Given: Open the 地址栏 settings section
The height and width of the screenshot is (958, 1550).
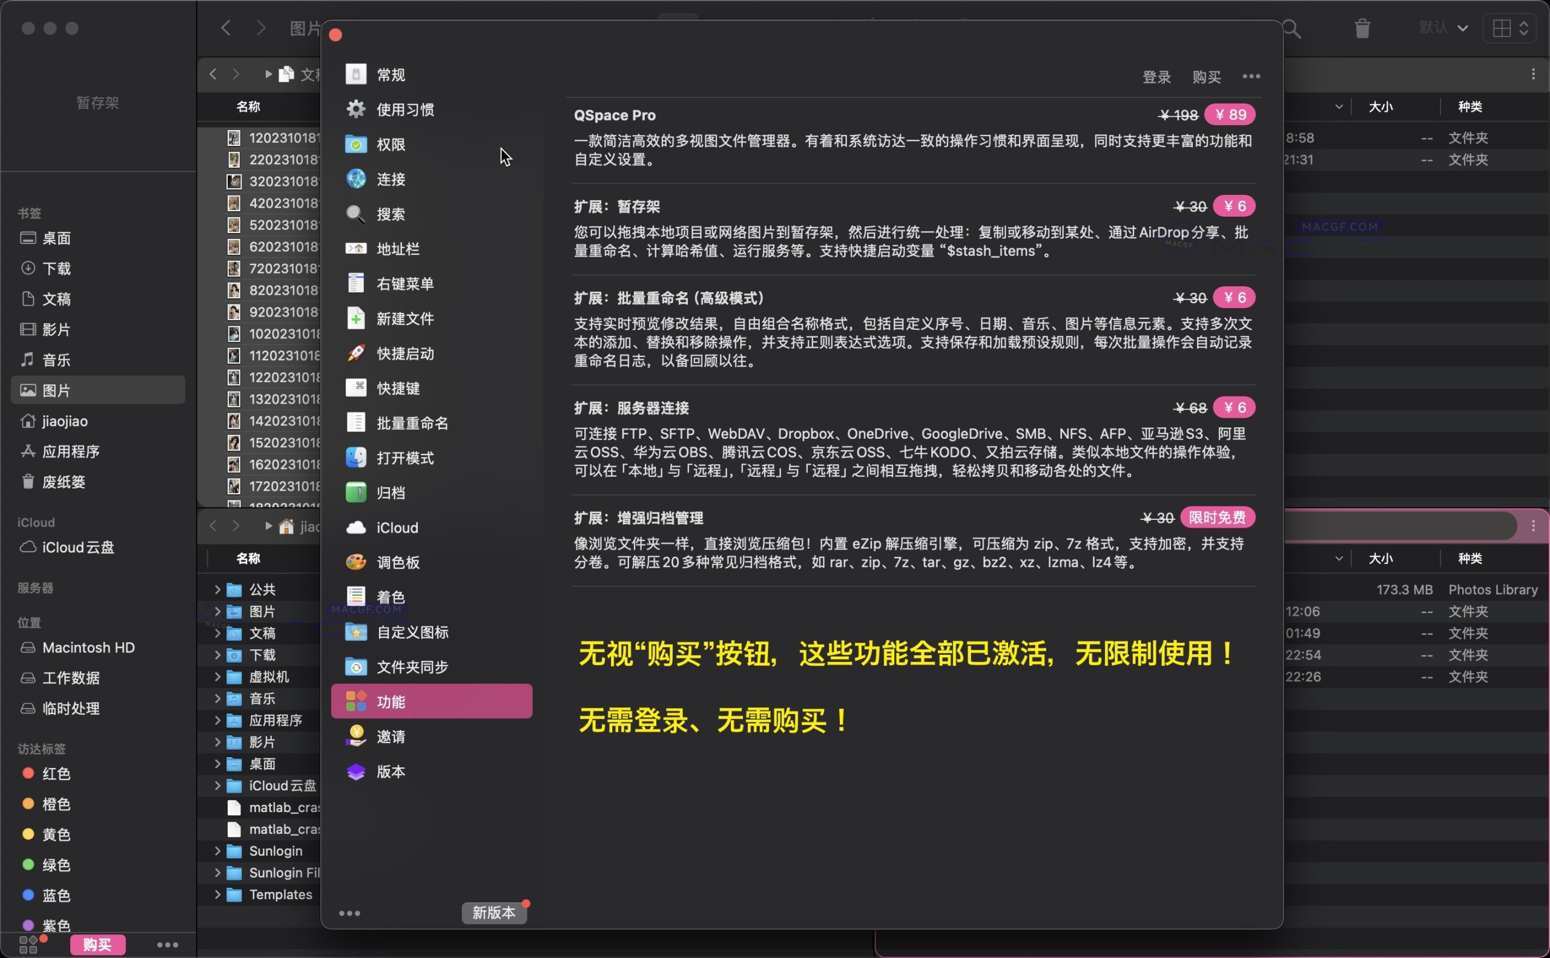Looking at the screenshot, I should tap(398, 248).
